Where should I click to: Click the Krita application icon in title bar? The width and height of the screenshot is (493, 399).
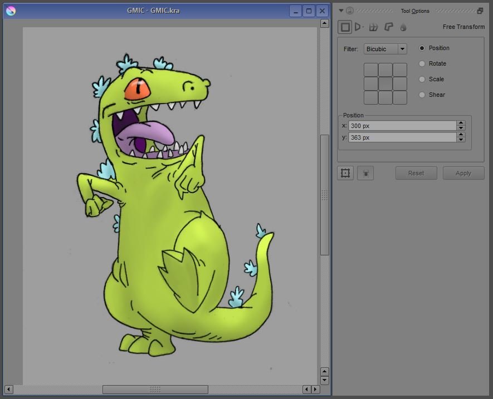[11, 11]
